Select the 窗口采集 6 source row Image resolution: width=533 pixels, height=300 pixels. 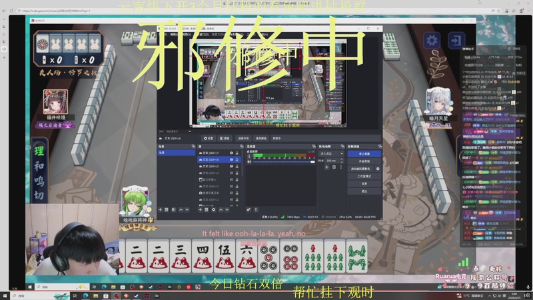[x=220, y=179]
